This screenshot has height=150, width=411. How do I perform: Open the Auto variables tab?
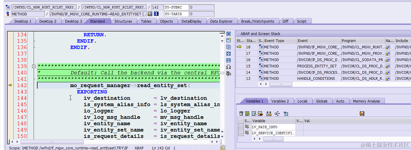point(340,101)
